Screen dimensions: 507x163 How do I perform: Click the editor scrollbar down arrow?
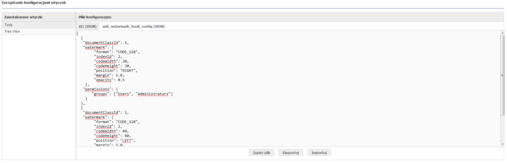[x=502, y=144]
